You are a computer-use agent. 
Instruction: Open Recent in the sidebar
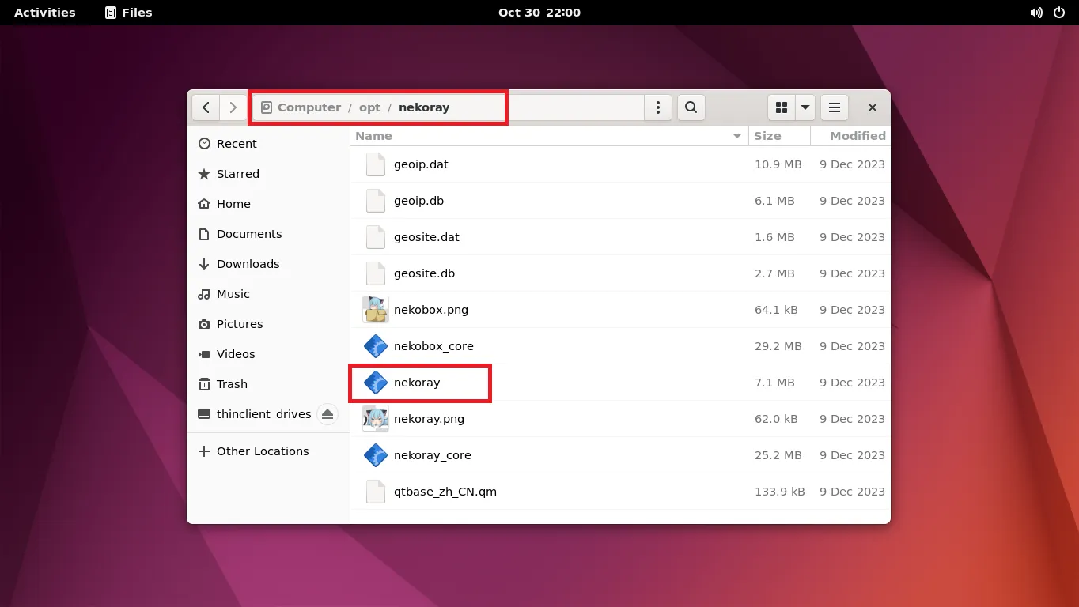pos(268,144)
